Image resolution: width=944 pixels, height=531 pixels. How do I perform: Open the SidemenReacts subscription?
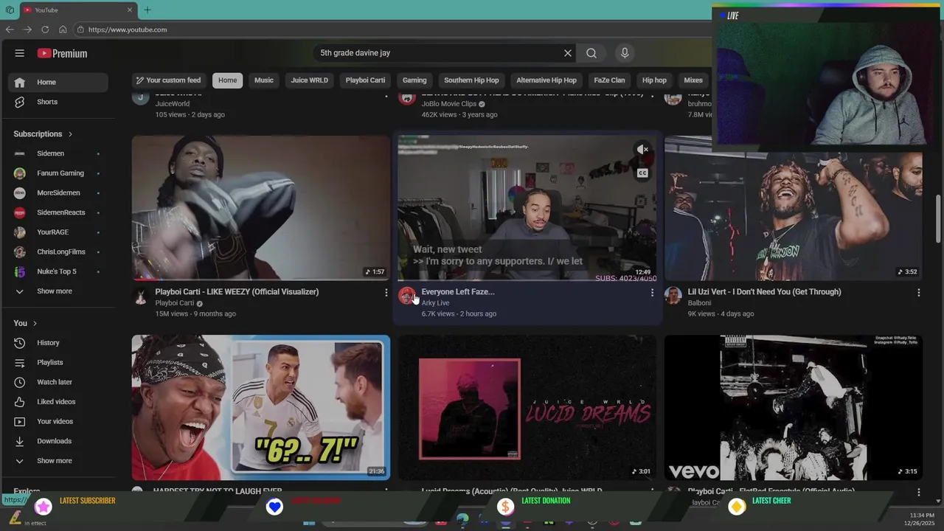tap(58, 212)
